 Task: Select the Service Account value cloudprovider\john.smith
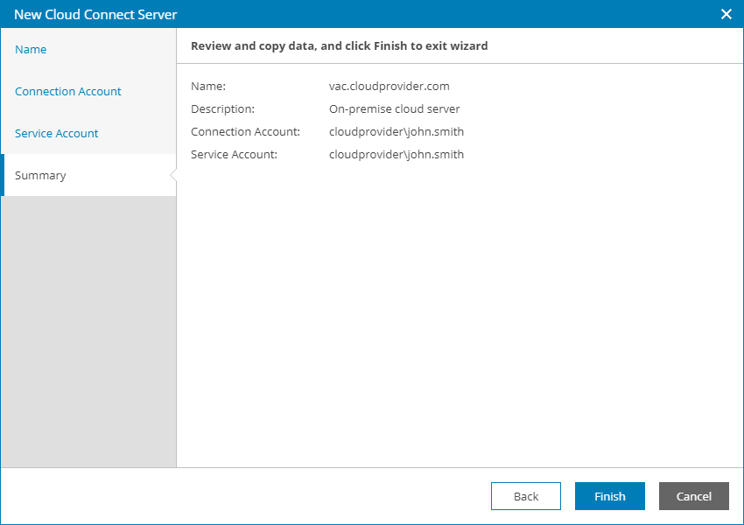pos(397,155)
